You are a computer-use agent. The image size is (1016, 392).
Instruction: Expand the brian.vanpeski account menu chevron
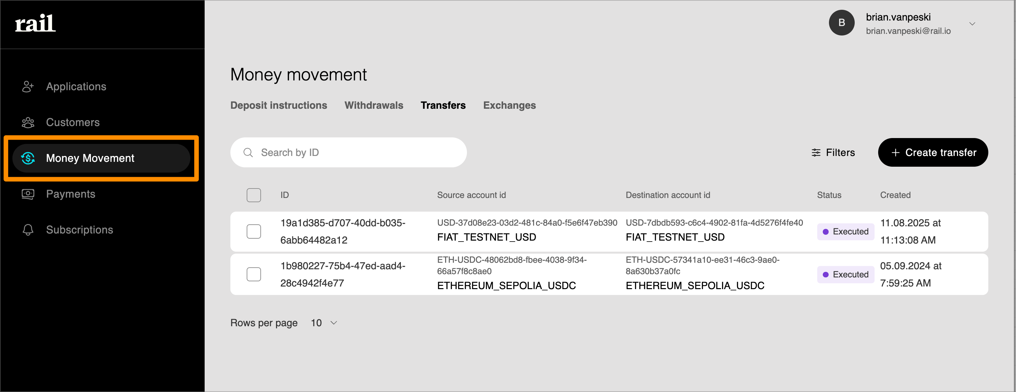tap(972, 24)
